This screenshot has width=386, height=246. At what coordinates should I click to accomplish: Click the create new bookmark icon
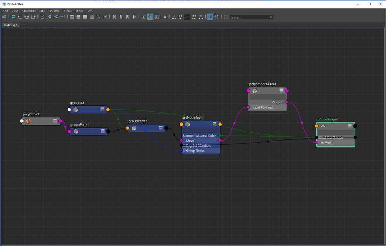pyautogui.click(x=114, y=17)
